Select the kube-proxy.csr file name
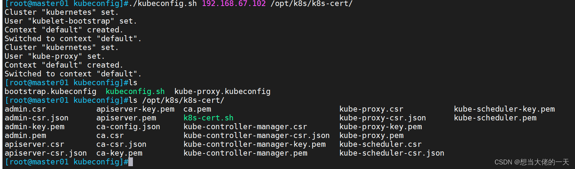575x169 pixels. [371, 109]
